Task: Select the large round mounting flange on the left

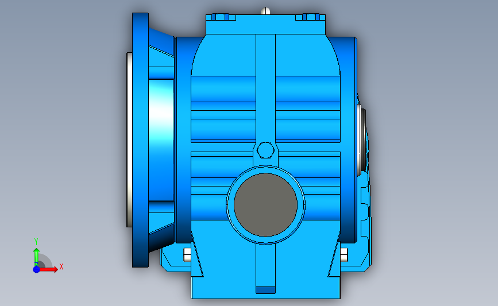Action: (x=140, y=140)
